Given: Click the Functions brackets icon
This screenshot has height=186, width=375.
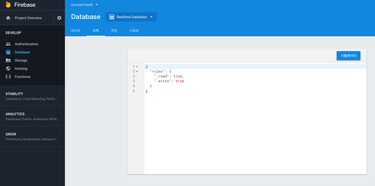Looking at the screenshot, I should click(x=8, y=77).
